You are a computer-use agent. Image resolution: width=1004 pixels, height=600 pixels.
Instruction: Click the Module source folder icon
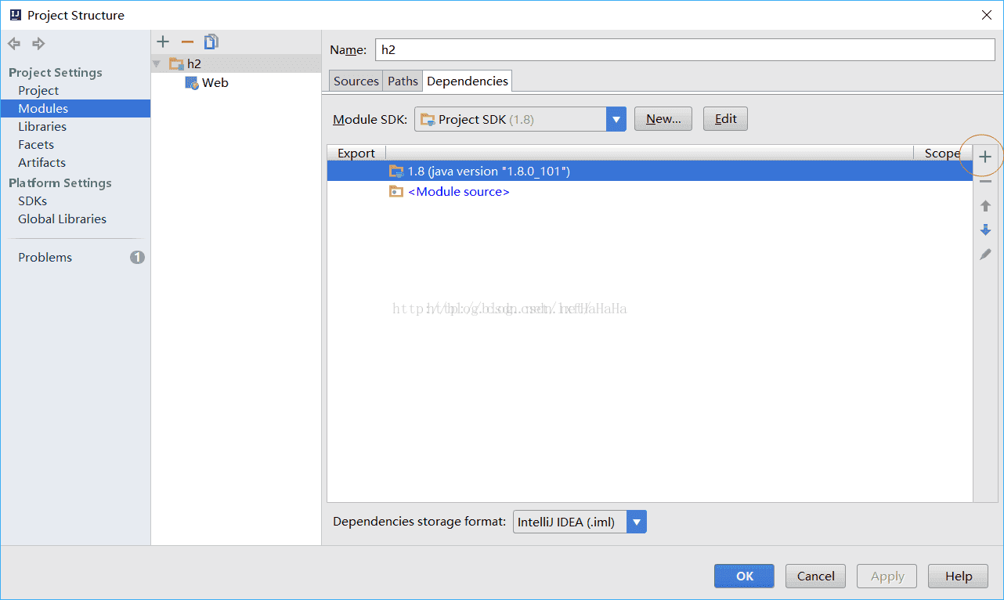(x=396, y=191)
